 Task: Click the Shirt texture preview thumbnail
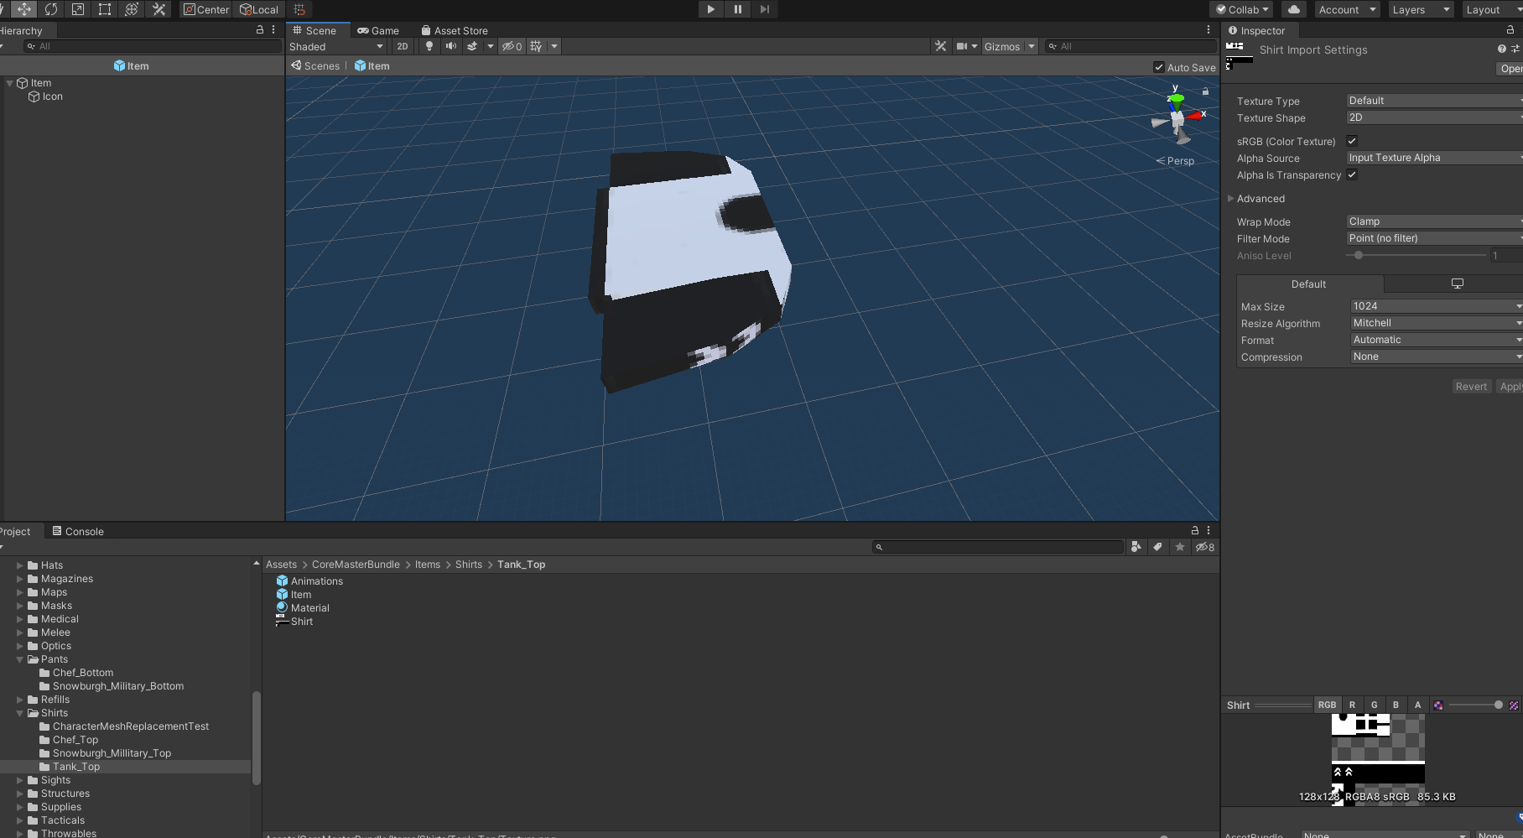[x=1378, y=759]
